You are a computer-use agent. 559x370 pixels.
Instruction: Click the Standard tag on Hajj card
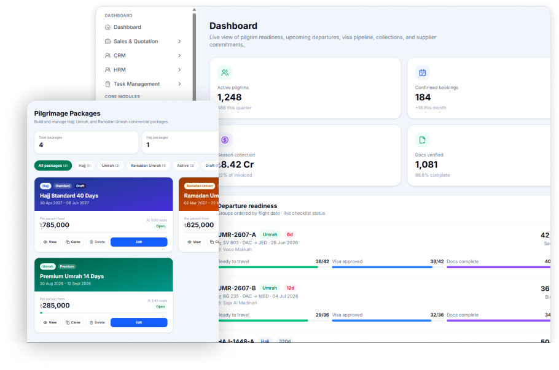[63, 186]
